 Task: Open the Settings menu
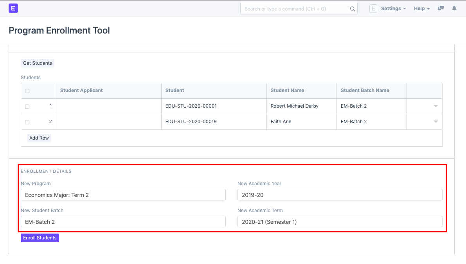(x=393, y=8)
